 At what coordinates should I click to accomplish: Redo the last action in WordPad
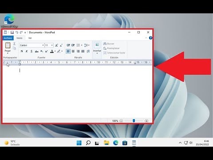21,32
